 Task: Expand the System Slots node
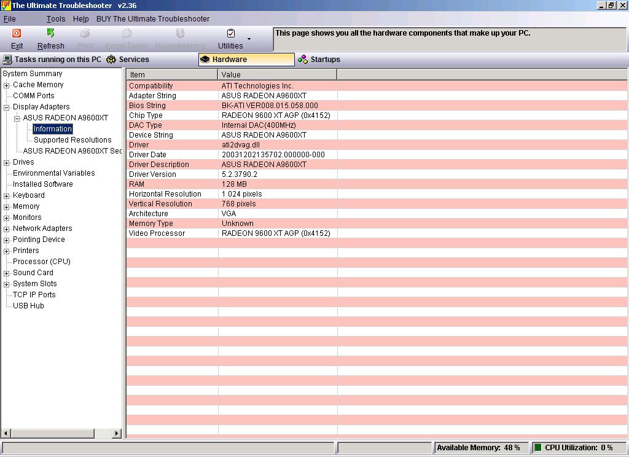[6, 284]
